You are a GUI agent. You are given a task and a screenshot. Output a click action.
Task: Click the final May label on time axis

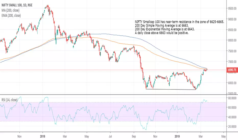(223, 136)
